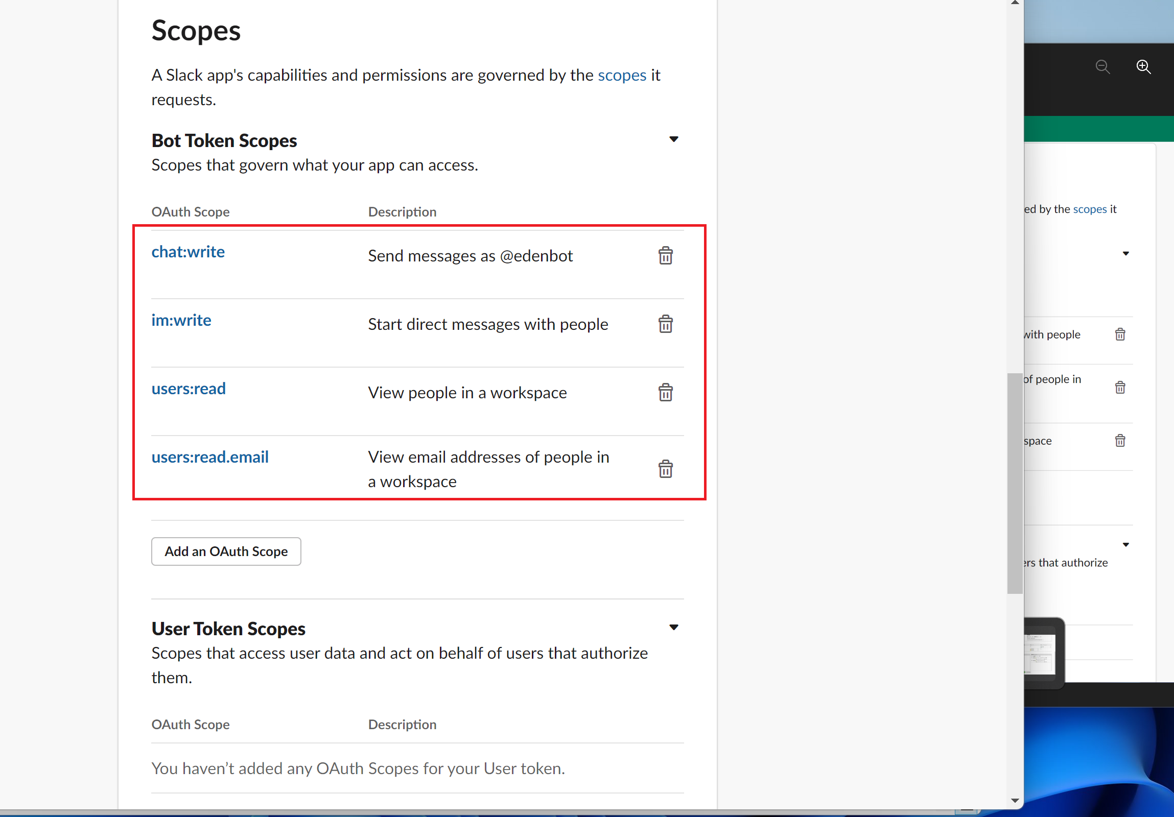Viewport: 1174px width, 817px height.
Task: Collapse the Bot Token Scopes section
Action: click(x=674, y=139)
